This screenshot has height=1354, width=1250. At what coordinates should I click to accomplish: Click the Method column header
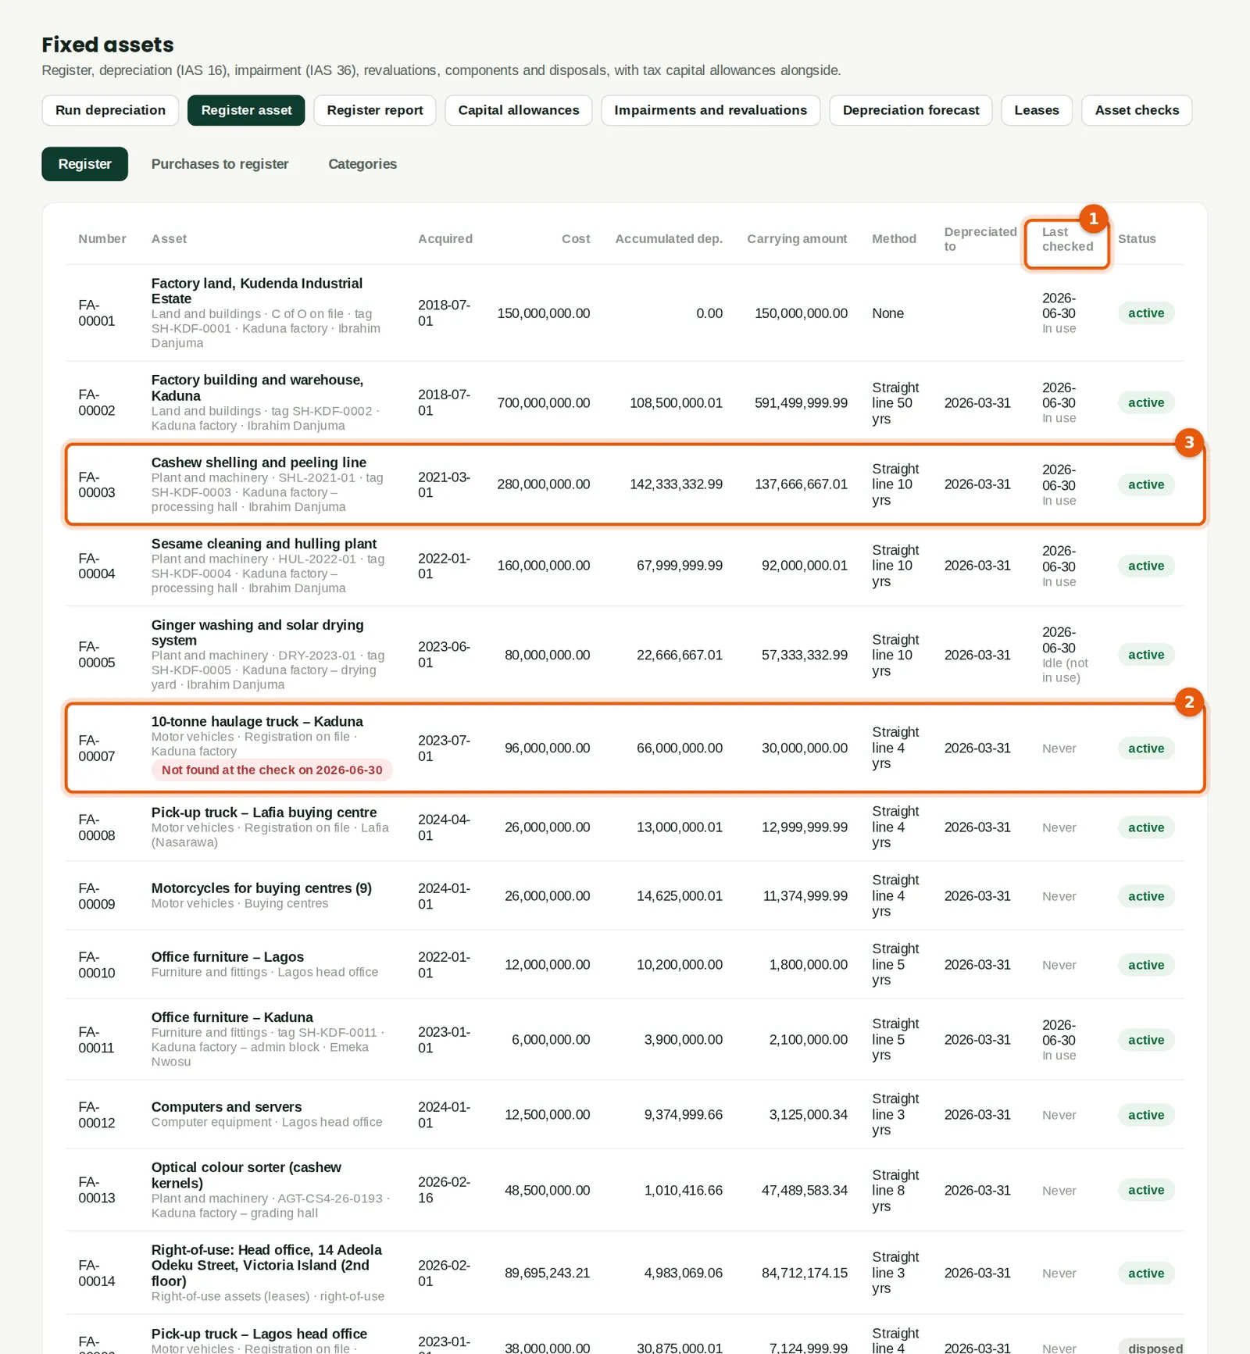pyautogui.click(x=894, y=239)
